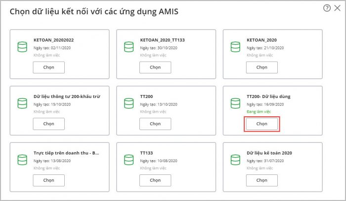Select Chọn under TT200- Dữ liệu dùng
346x201 pixels.
coord(262,124)
